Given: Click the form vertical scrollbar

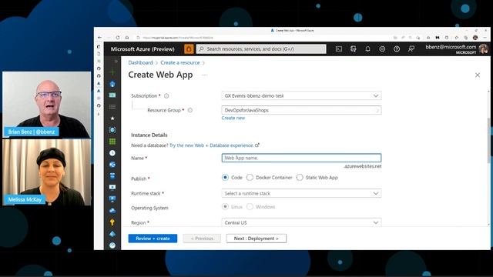Looking at the screenshot, I should (x=489, y=140).
